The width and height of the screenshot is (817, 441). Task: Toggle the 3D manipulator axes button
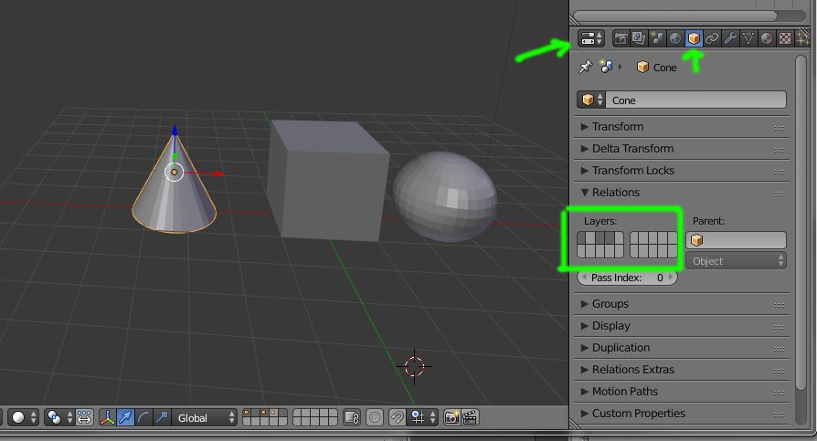(x=107, y=417)
